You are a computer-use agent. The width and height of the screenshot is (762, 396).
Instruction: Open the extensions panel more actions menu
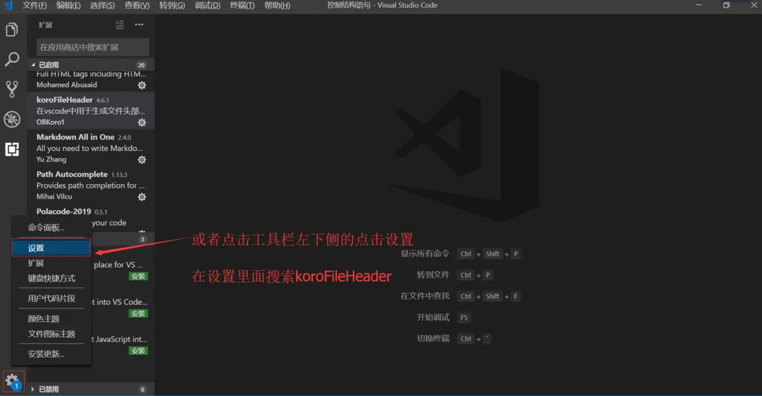click(139, 25)
